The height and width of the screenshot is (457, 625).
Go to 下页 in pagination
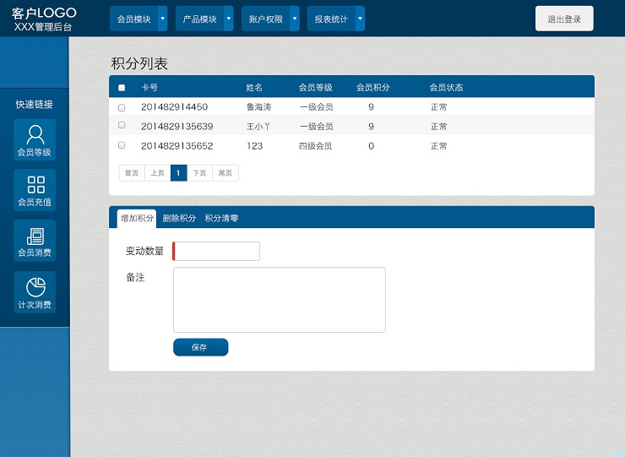(x=199, y=173)
